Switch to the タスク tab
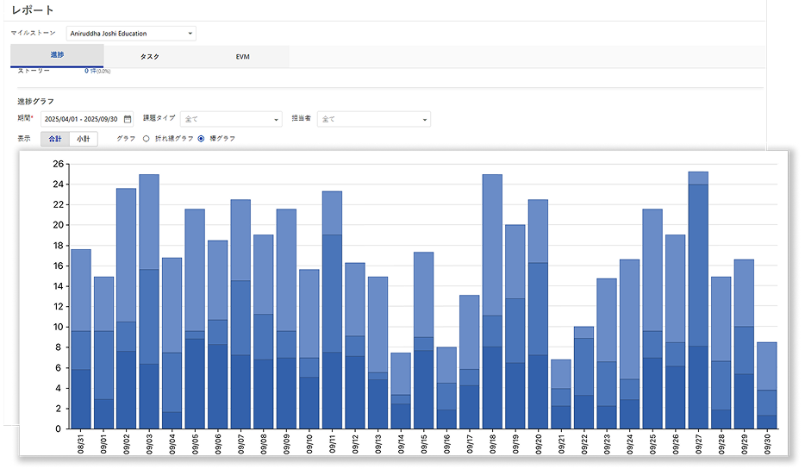 pos(149,56)
